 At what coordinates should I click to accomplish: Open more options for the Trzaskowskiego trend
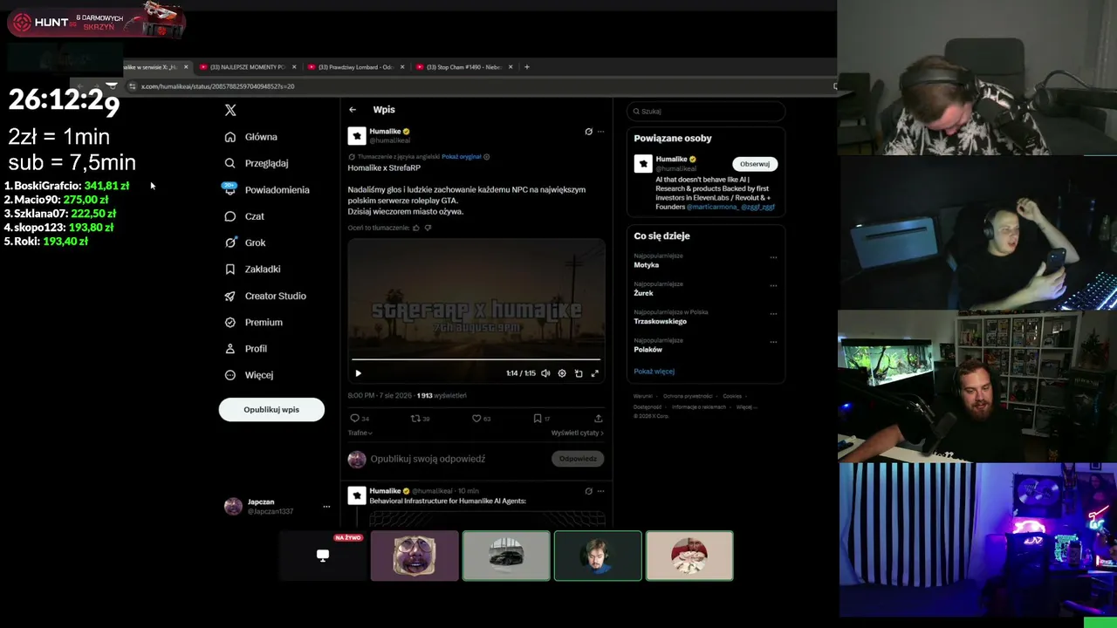[773, 314]
